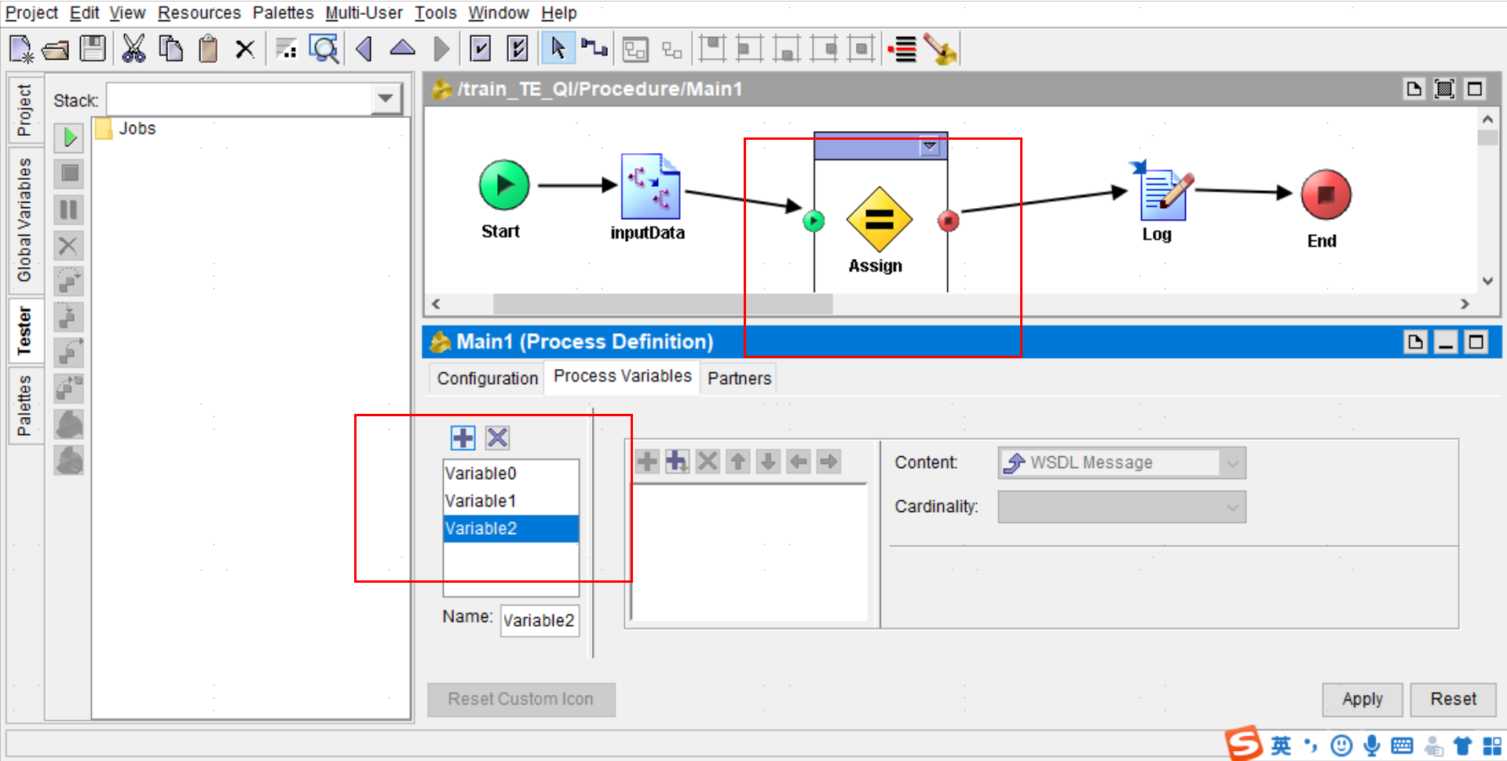This screenshot has height=761, width=1507.
Task: Click the Copy toolbar icon
Action: click(170, 49)
